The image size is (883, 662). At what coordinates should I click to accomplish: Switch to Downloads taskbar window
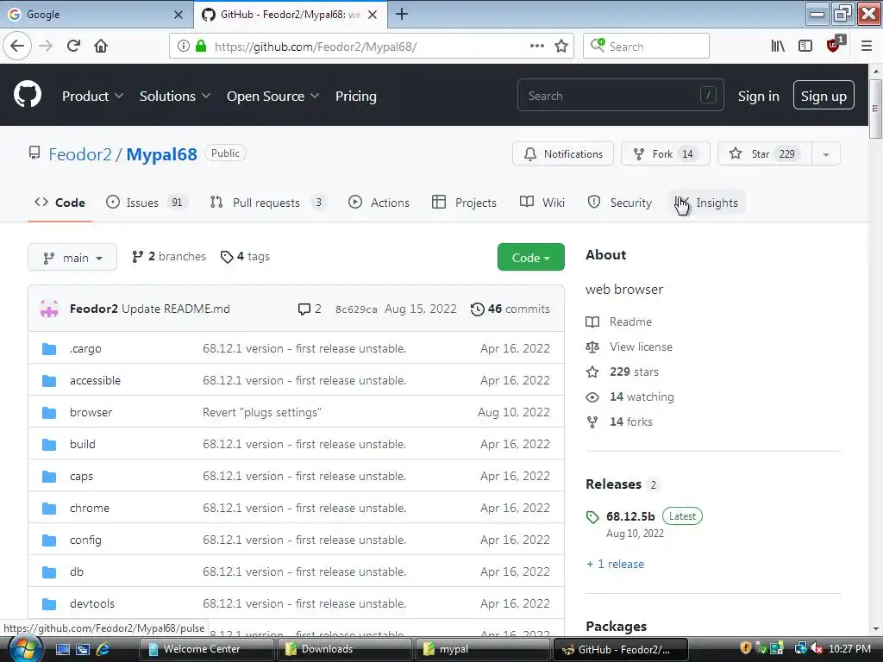pyautogui.click(x=344, y=649)
